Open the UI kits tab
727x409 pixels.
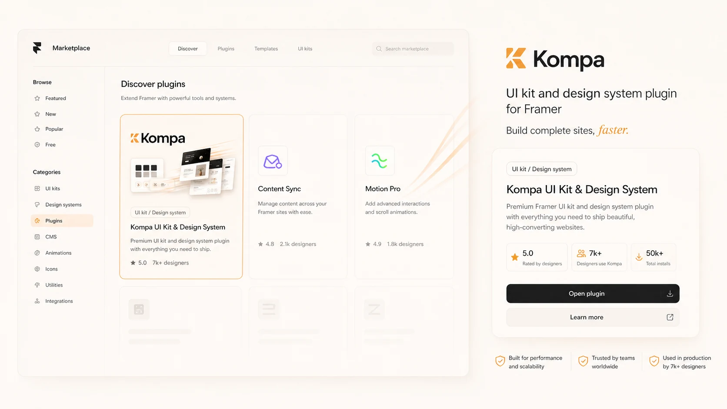305,49
